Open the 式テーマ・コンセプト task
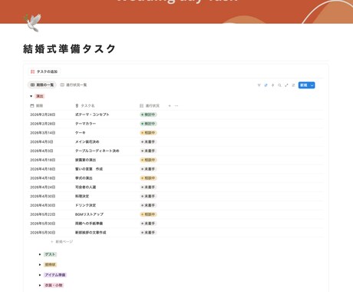The width and height of the screenshot is (353, 292). 92,114
